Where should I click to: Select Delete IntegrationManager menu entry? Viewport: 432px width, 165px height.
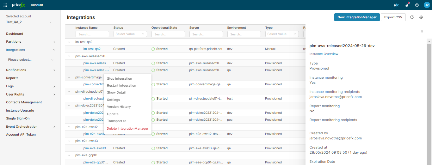coord(127,129)
